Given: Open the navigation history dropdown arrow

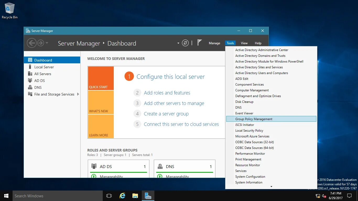Looking at the screenshot, I should (47, 43).
